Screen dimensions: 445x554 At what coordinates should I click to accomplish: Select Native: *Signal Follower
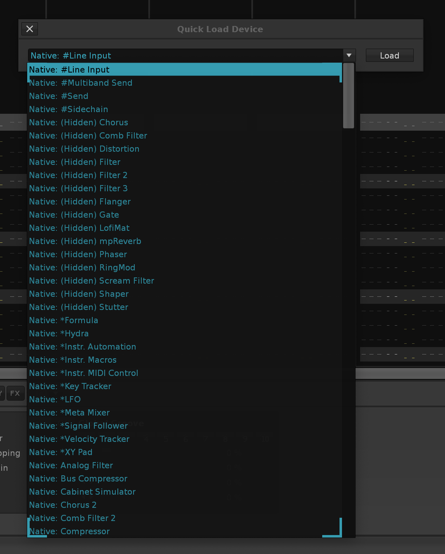[x=78, y=426]
